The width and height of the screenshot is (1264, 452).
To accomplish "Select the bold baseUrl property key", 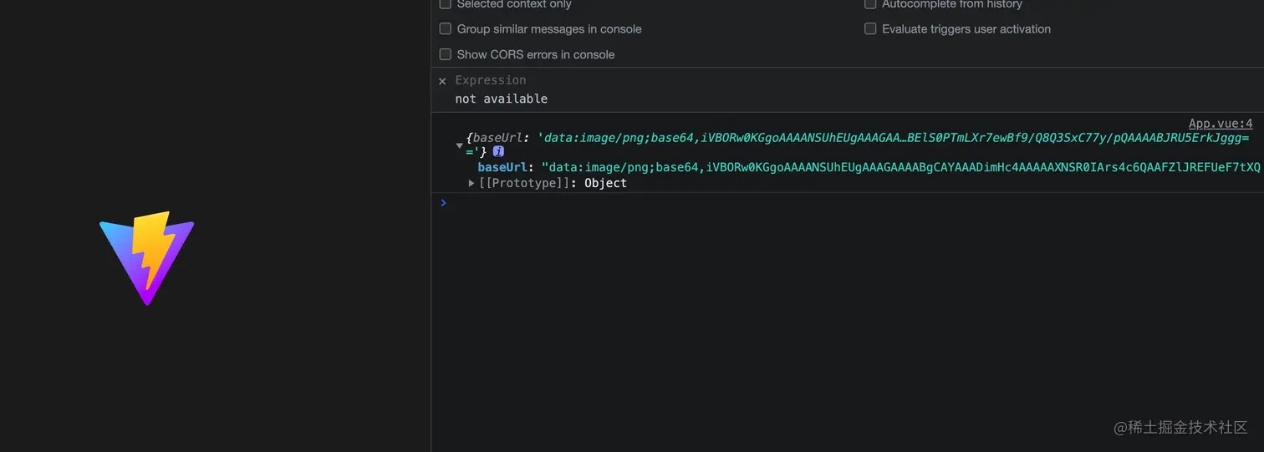I will point(502,167).
